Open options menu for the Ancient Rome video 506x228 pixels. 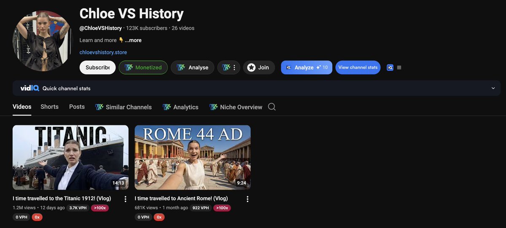click(x=248, y=199)
